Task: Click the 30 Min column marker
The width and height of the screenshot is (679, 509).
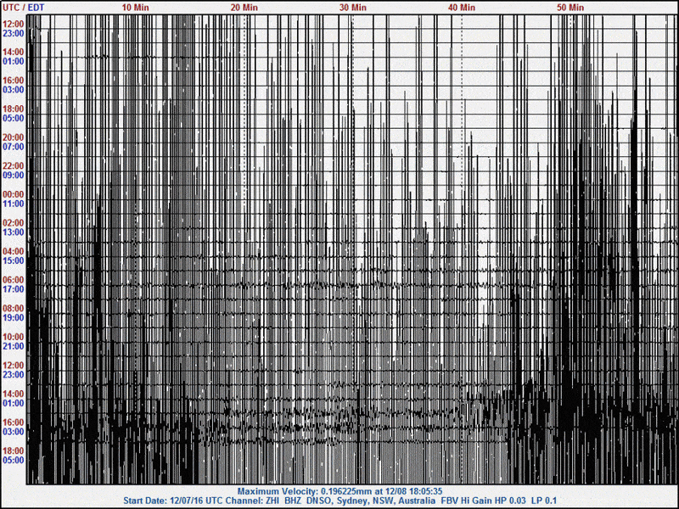Action: (352, 7)
